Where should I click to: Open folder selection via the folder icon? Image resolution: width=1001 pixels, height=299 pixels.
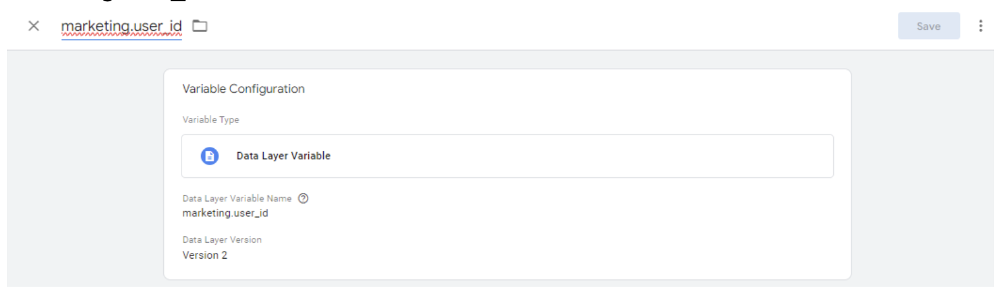coord(200,26)
